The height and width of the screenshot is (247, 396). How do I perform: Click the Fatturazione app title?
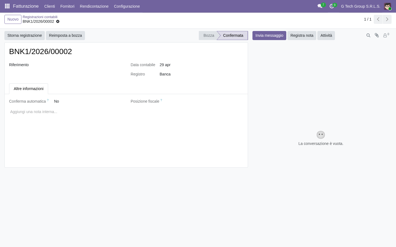[x=26, y=6]
